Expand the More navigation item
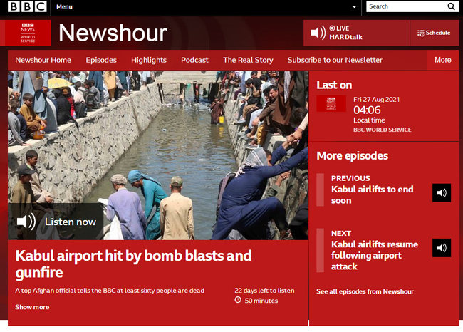This screenshot has height=332, width=463. point(443,60)
